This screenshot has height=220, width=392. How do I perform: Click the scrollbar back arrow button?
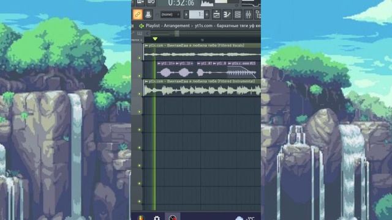pyautogui.click(x=148, y=33)
